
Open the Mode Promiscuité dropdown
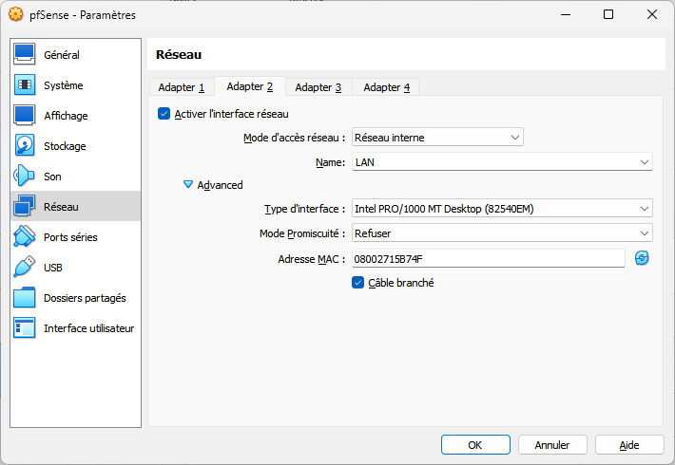coord(502,232)
